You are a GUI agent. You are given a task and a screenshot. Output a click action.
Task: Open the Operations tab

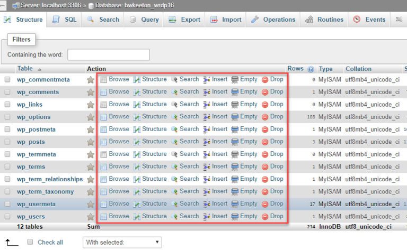click(x=273, y=20)
